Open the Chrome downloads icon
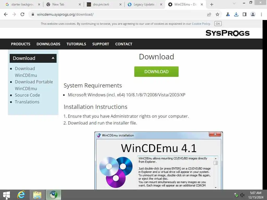 click(236, 15)
